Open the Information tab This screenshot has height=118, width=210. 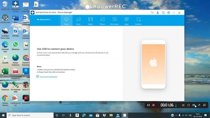(115, 20)
